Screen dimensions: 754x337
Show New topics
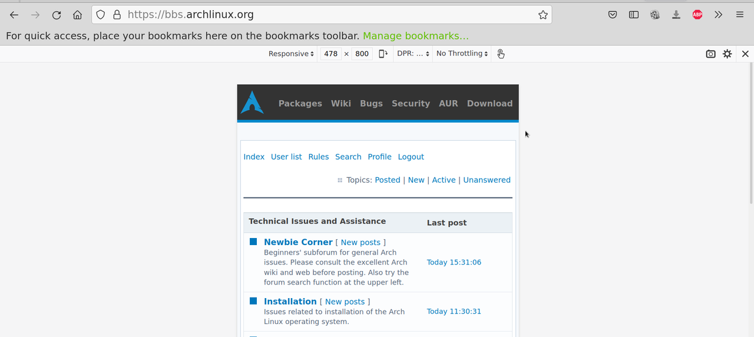(416, 180)
